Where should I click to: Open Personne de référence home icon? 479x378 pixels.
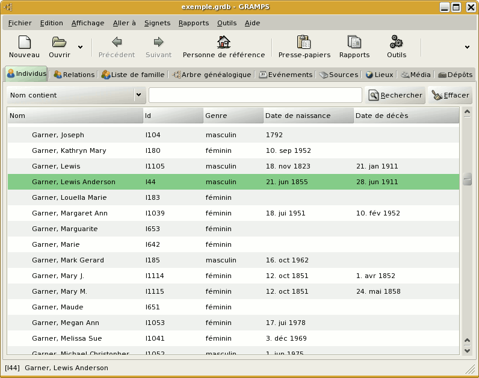(224, 43)
